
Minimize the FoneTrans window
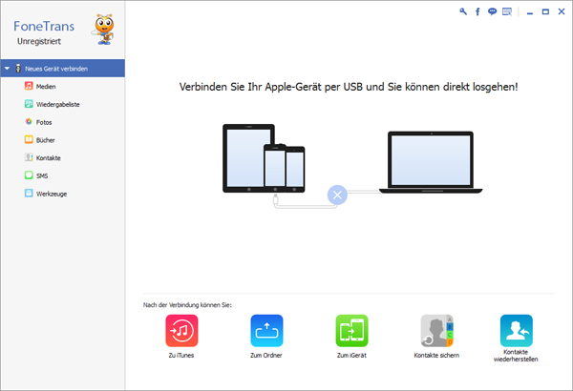pyautogui.click(x=530, y=11)
